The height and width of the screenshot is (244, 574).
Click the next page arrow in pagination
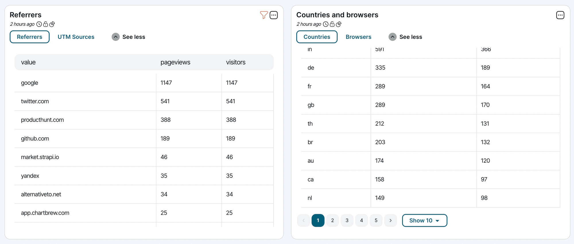tap(390, 220)
